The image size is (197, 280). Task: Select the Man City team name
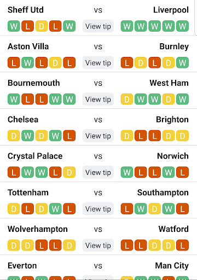pos(172,266)
